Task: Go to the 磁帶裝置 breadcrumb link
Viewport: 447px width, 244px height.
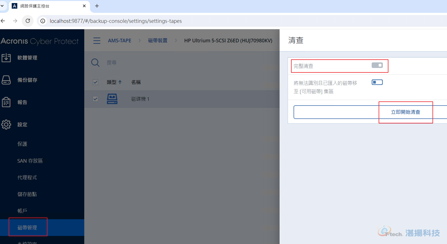Action: point(158,41)
